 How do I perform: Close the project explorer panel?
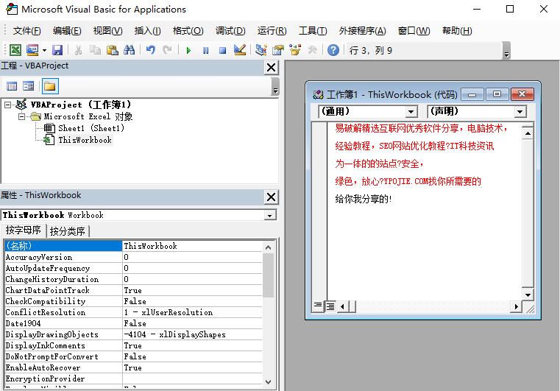271,67
